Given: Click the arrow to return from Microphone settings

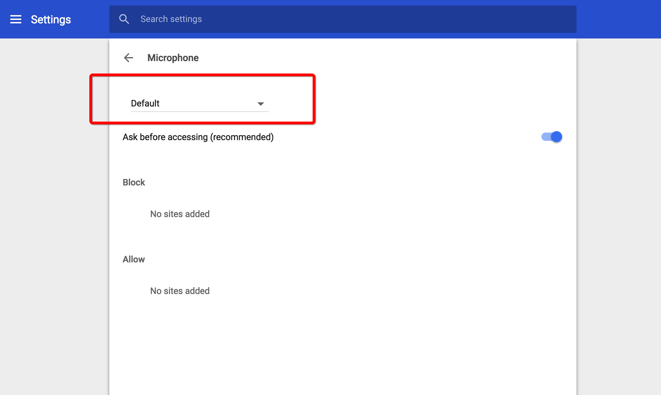Looking at the screenshot, I should click(128, 58).
